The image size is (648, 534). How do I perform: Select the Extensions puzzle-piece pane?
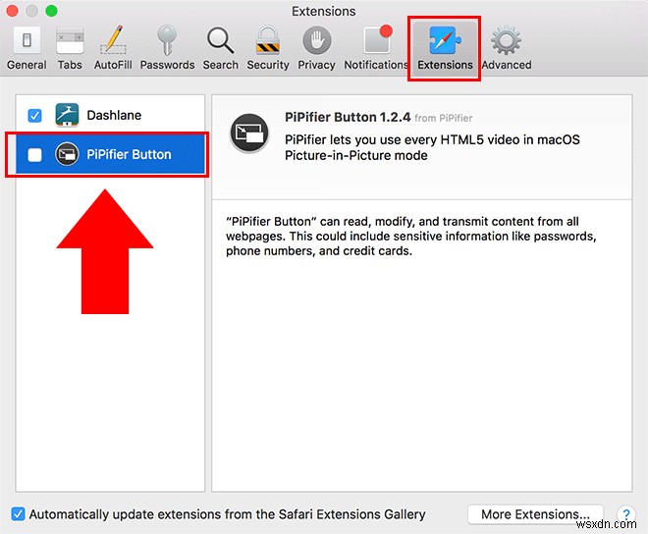(x=445, y=48)
